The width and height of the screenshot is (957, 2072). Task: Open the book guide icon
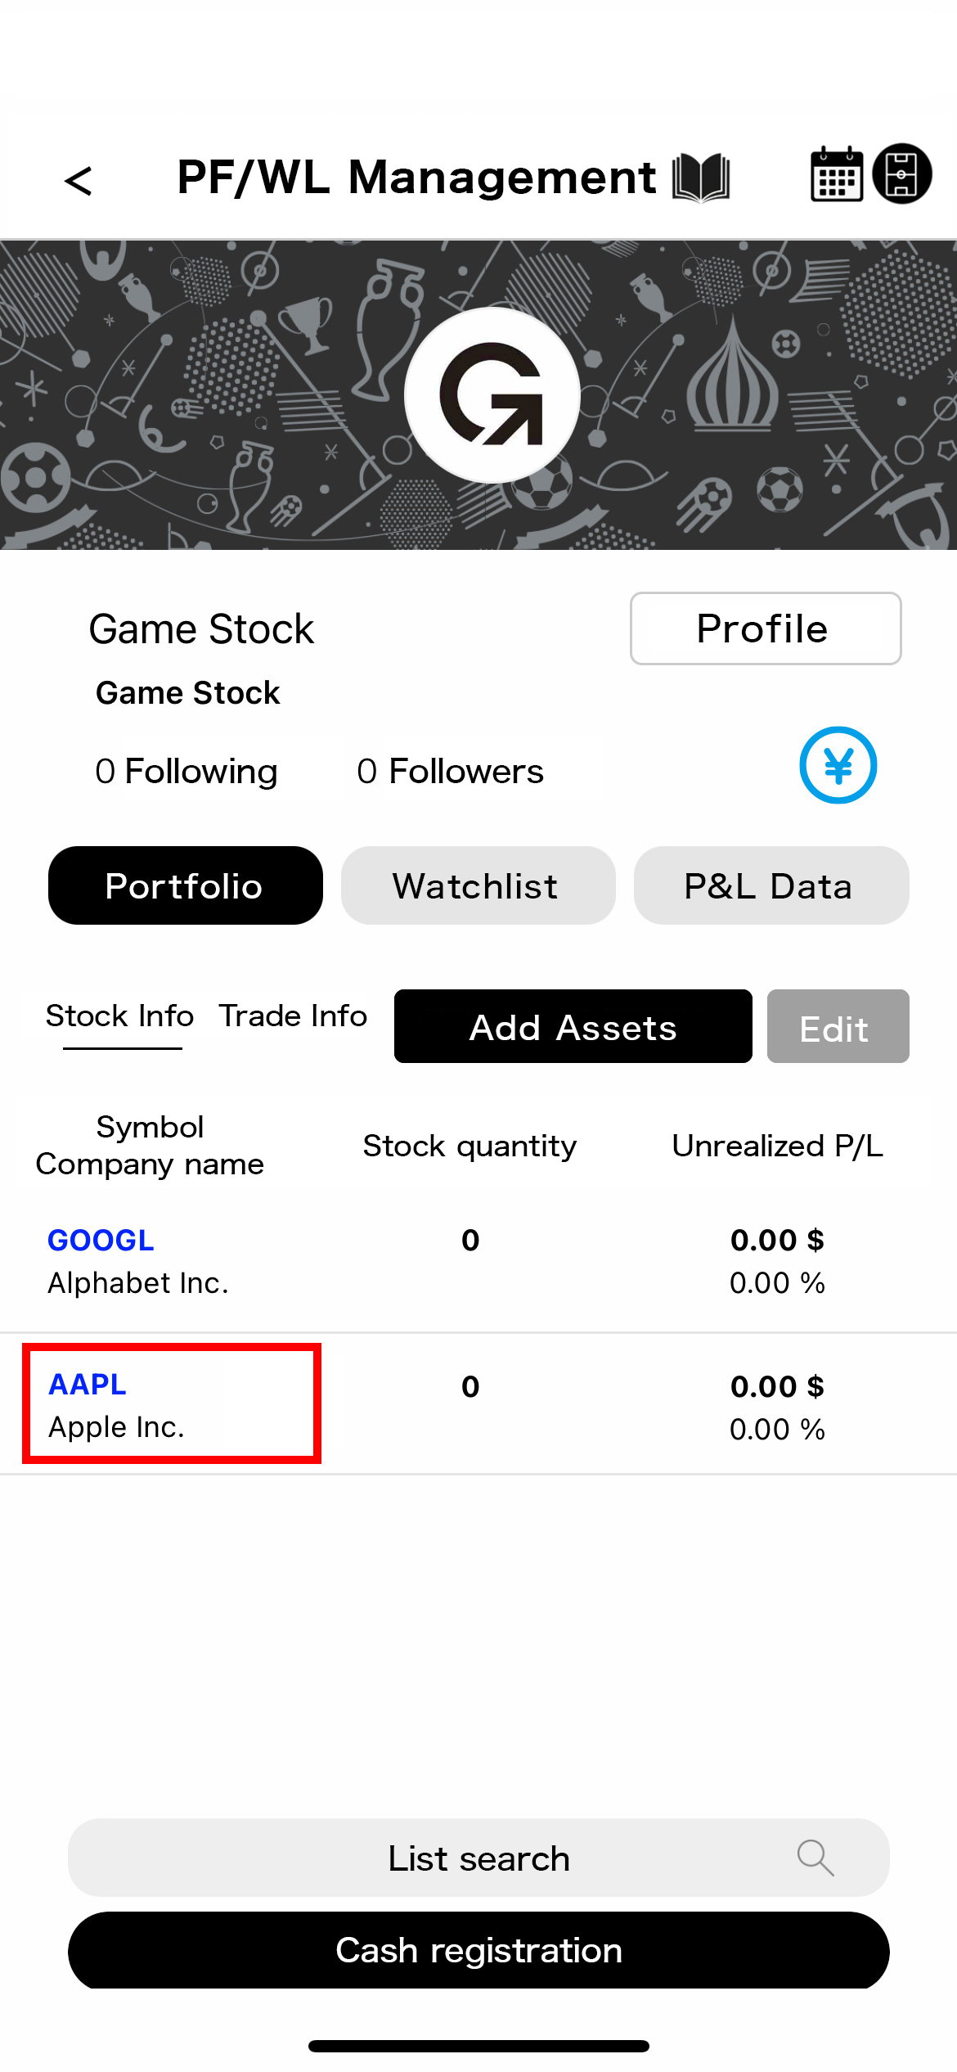coord(701,177)
